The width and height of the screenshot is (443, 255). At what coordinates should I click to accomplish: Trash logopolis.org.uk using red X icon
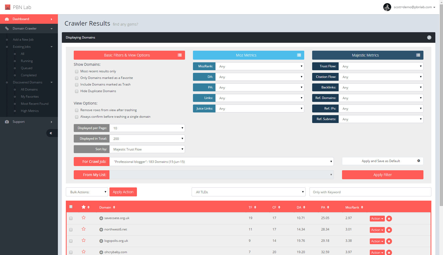click(x=389, y=241)
